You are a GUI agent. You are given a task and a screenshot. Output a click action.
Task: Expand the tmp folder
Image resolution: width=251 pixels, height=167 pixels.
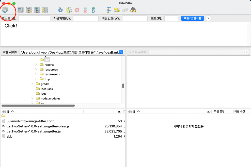click(x=36, y=79)
